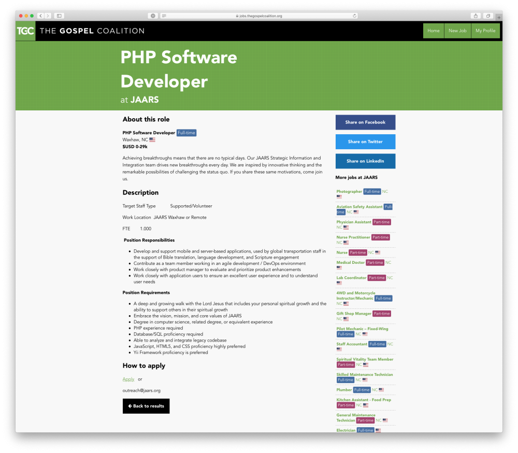The image size is (518, 453).
Task: Open the New Job menu item
Action: point(457,31)
